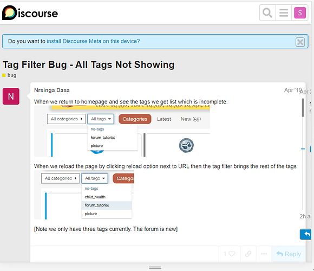This screenshot has height=271, width=314.
Task: Click the sentence about the incomplete tag list
Action: pyautogui.click(x=131, y=102)
